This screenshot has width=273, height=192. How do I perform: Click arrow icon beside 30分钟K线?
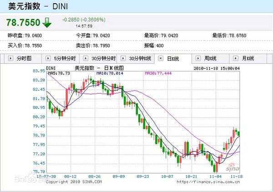(123, 58)
